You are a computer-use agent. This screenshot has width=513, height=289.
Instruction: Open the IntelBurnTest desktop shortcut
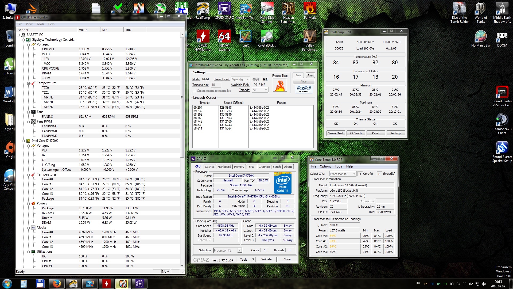tap(246, 11)
